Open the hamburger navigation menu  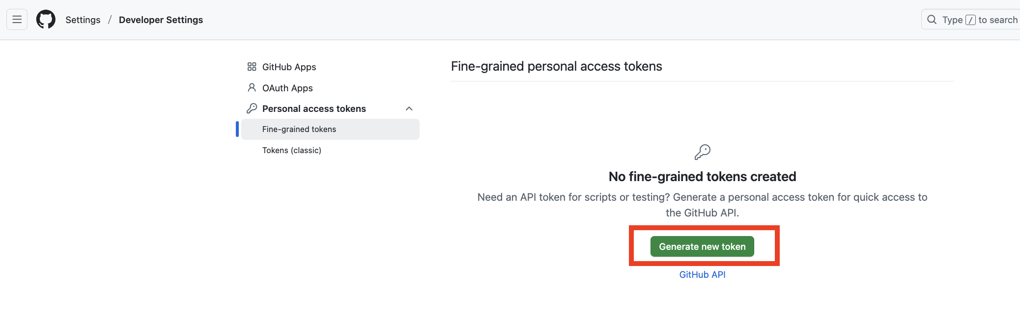17,20
